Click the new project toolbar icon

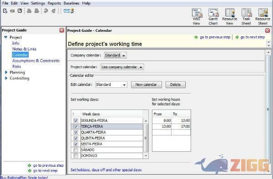5,11
